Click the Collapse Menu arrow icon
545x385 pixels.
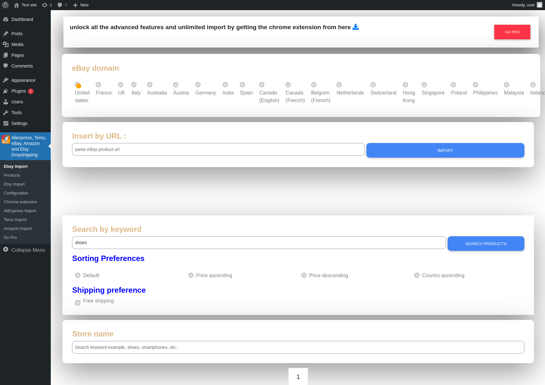click(x=6, y=250)
